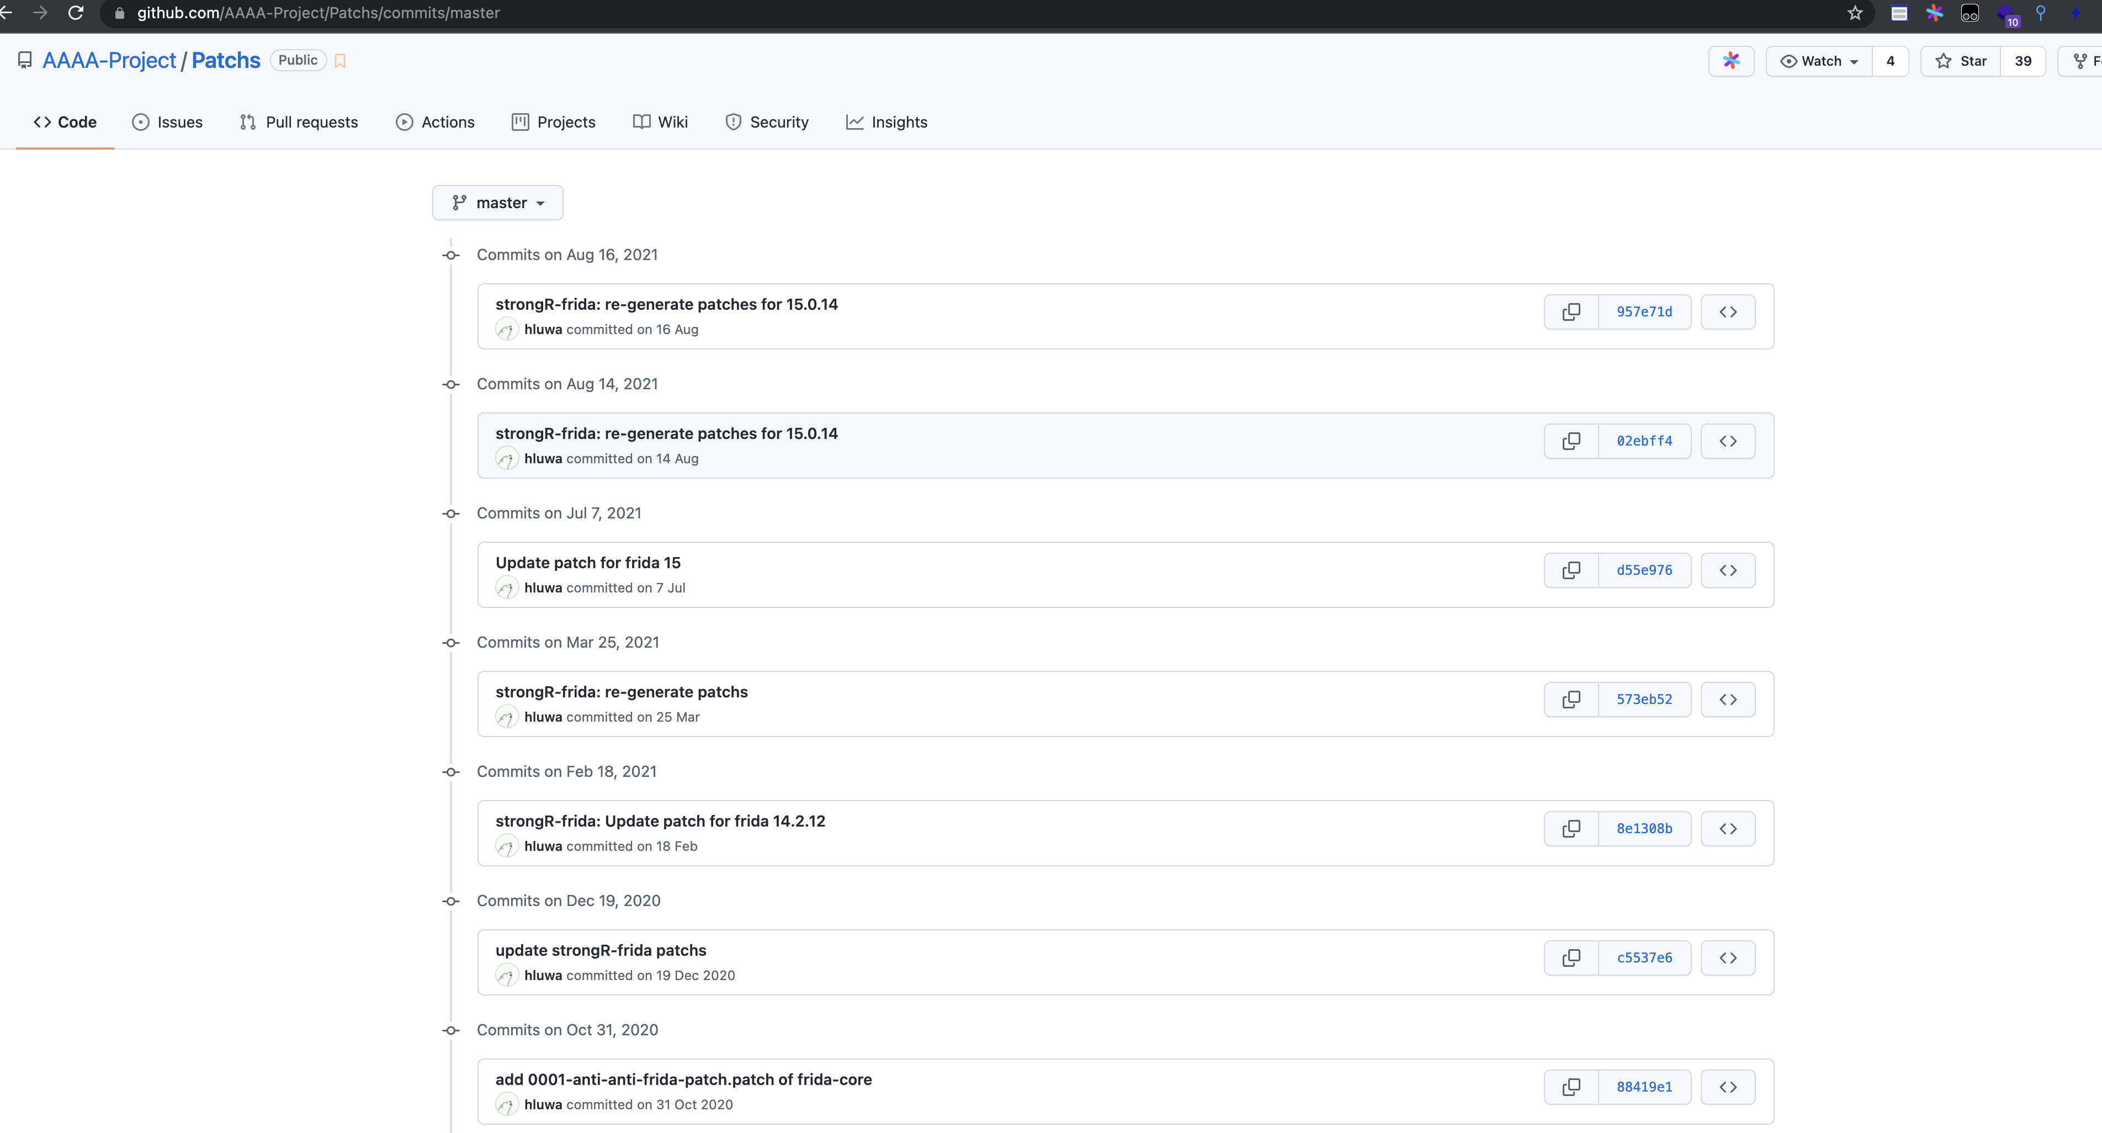
Task: Copy full SHA for commit 957e71d
Action: click(x=1571, y=312)
